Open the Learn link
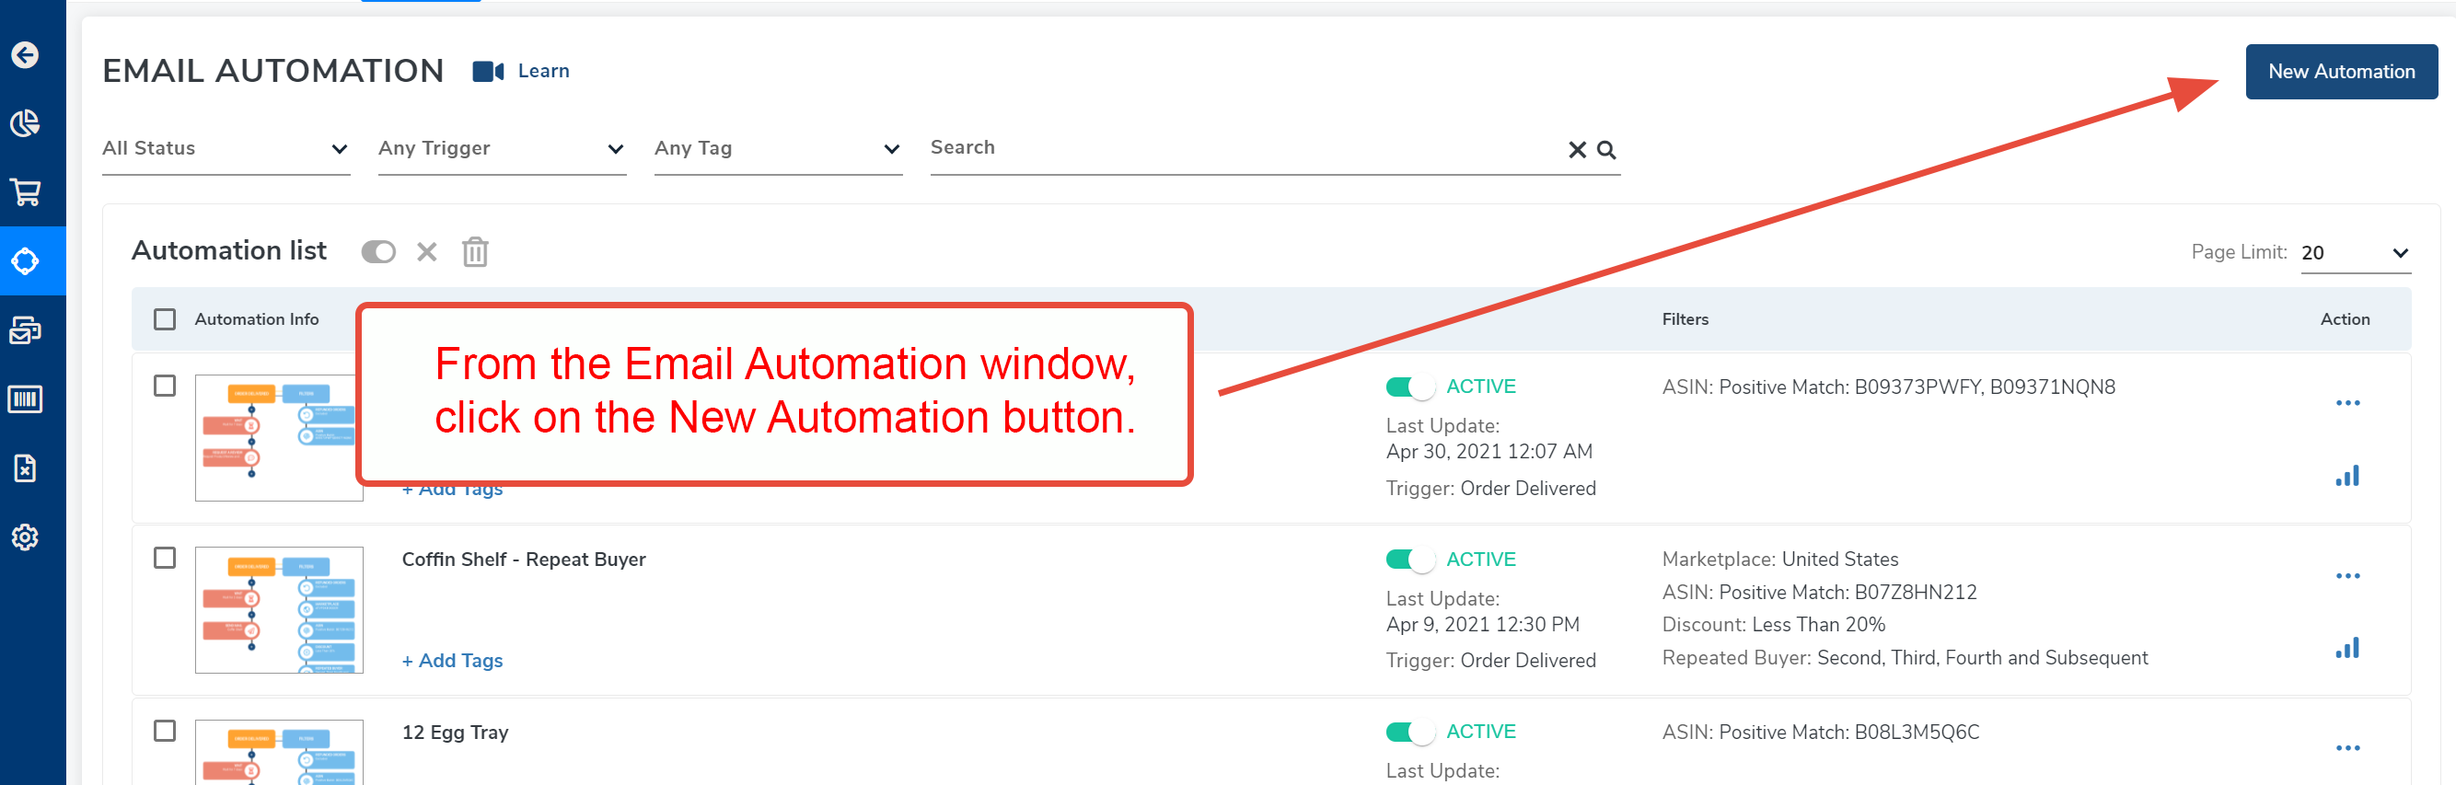This screenshot has height=785, width=2456. click(543, 72)
